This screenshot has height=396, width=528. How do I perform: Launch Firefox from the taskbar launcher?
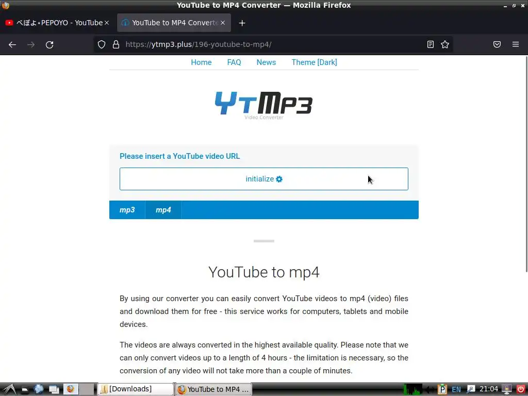(x=70, y=389)
